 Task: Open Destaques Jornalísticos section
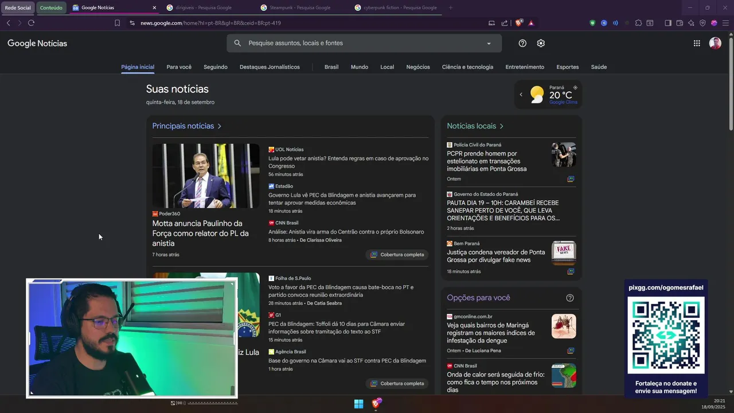pyautogui.click(x=270, y=67)
